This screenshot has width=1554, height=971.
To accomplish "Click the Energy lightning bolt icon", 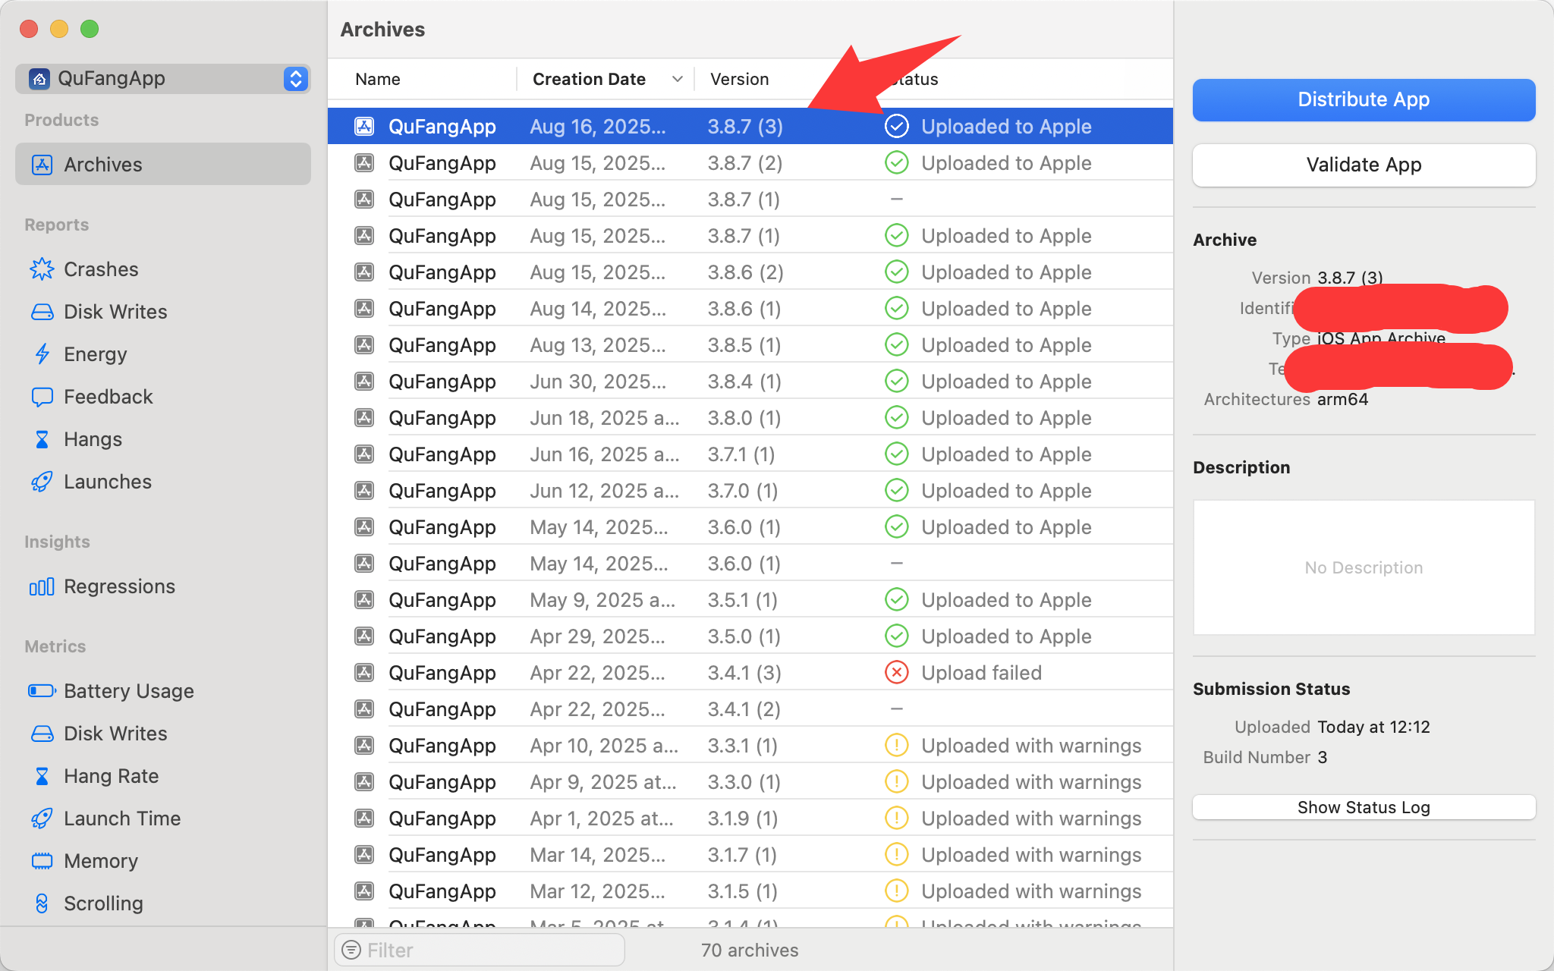I will click(42, 354).
